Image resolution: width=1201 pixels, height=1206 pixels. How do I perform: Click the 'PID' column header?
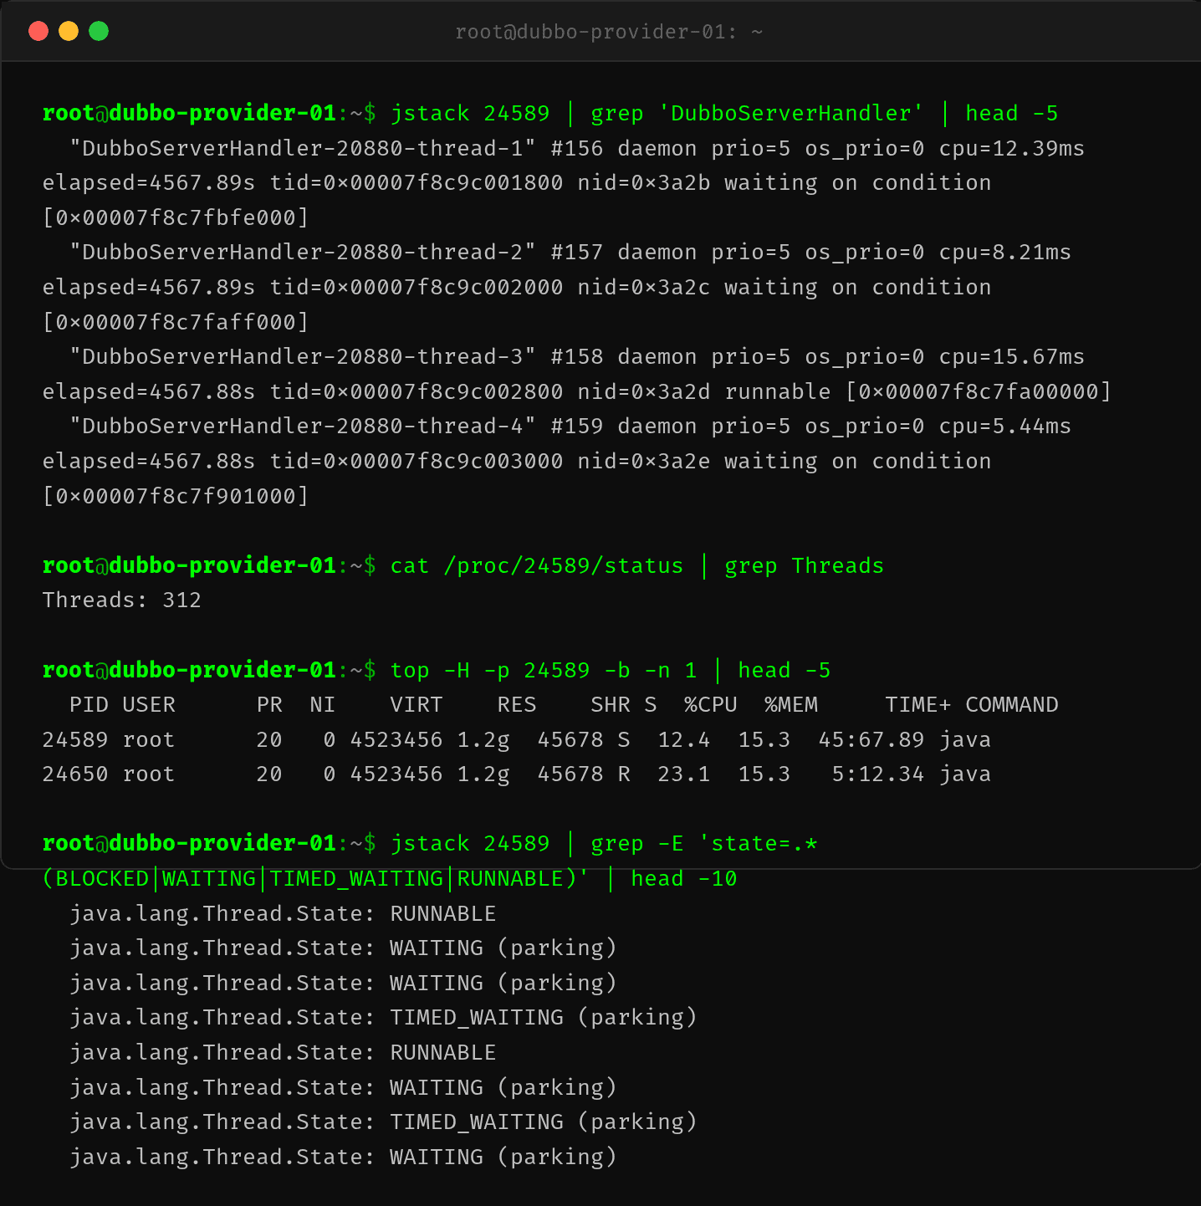click(x=89, y=704)
